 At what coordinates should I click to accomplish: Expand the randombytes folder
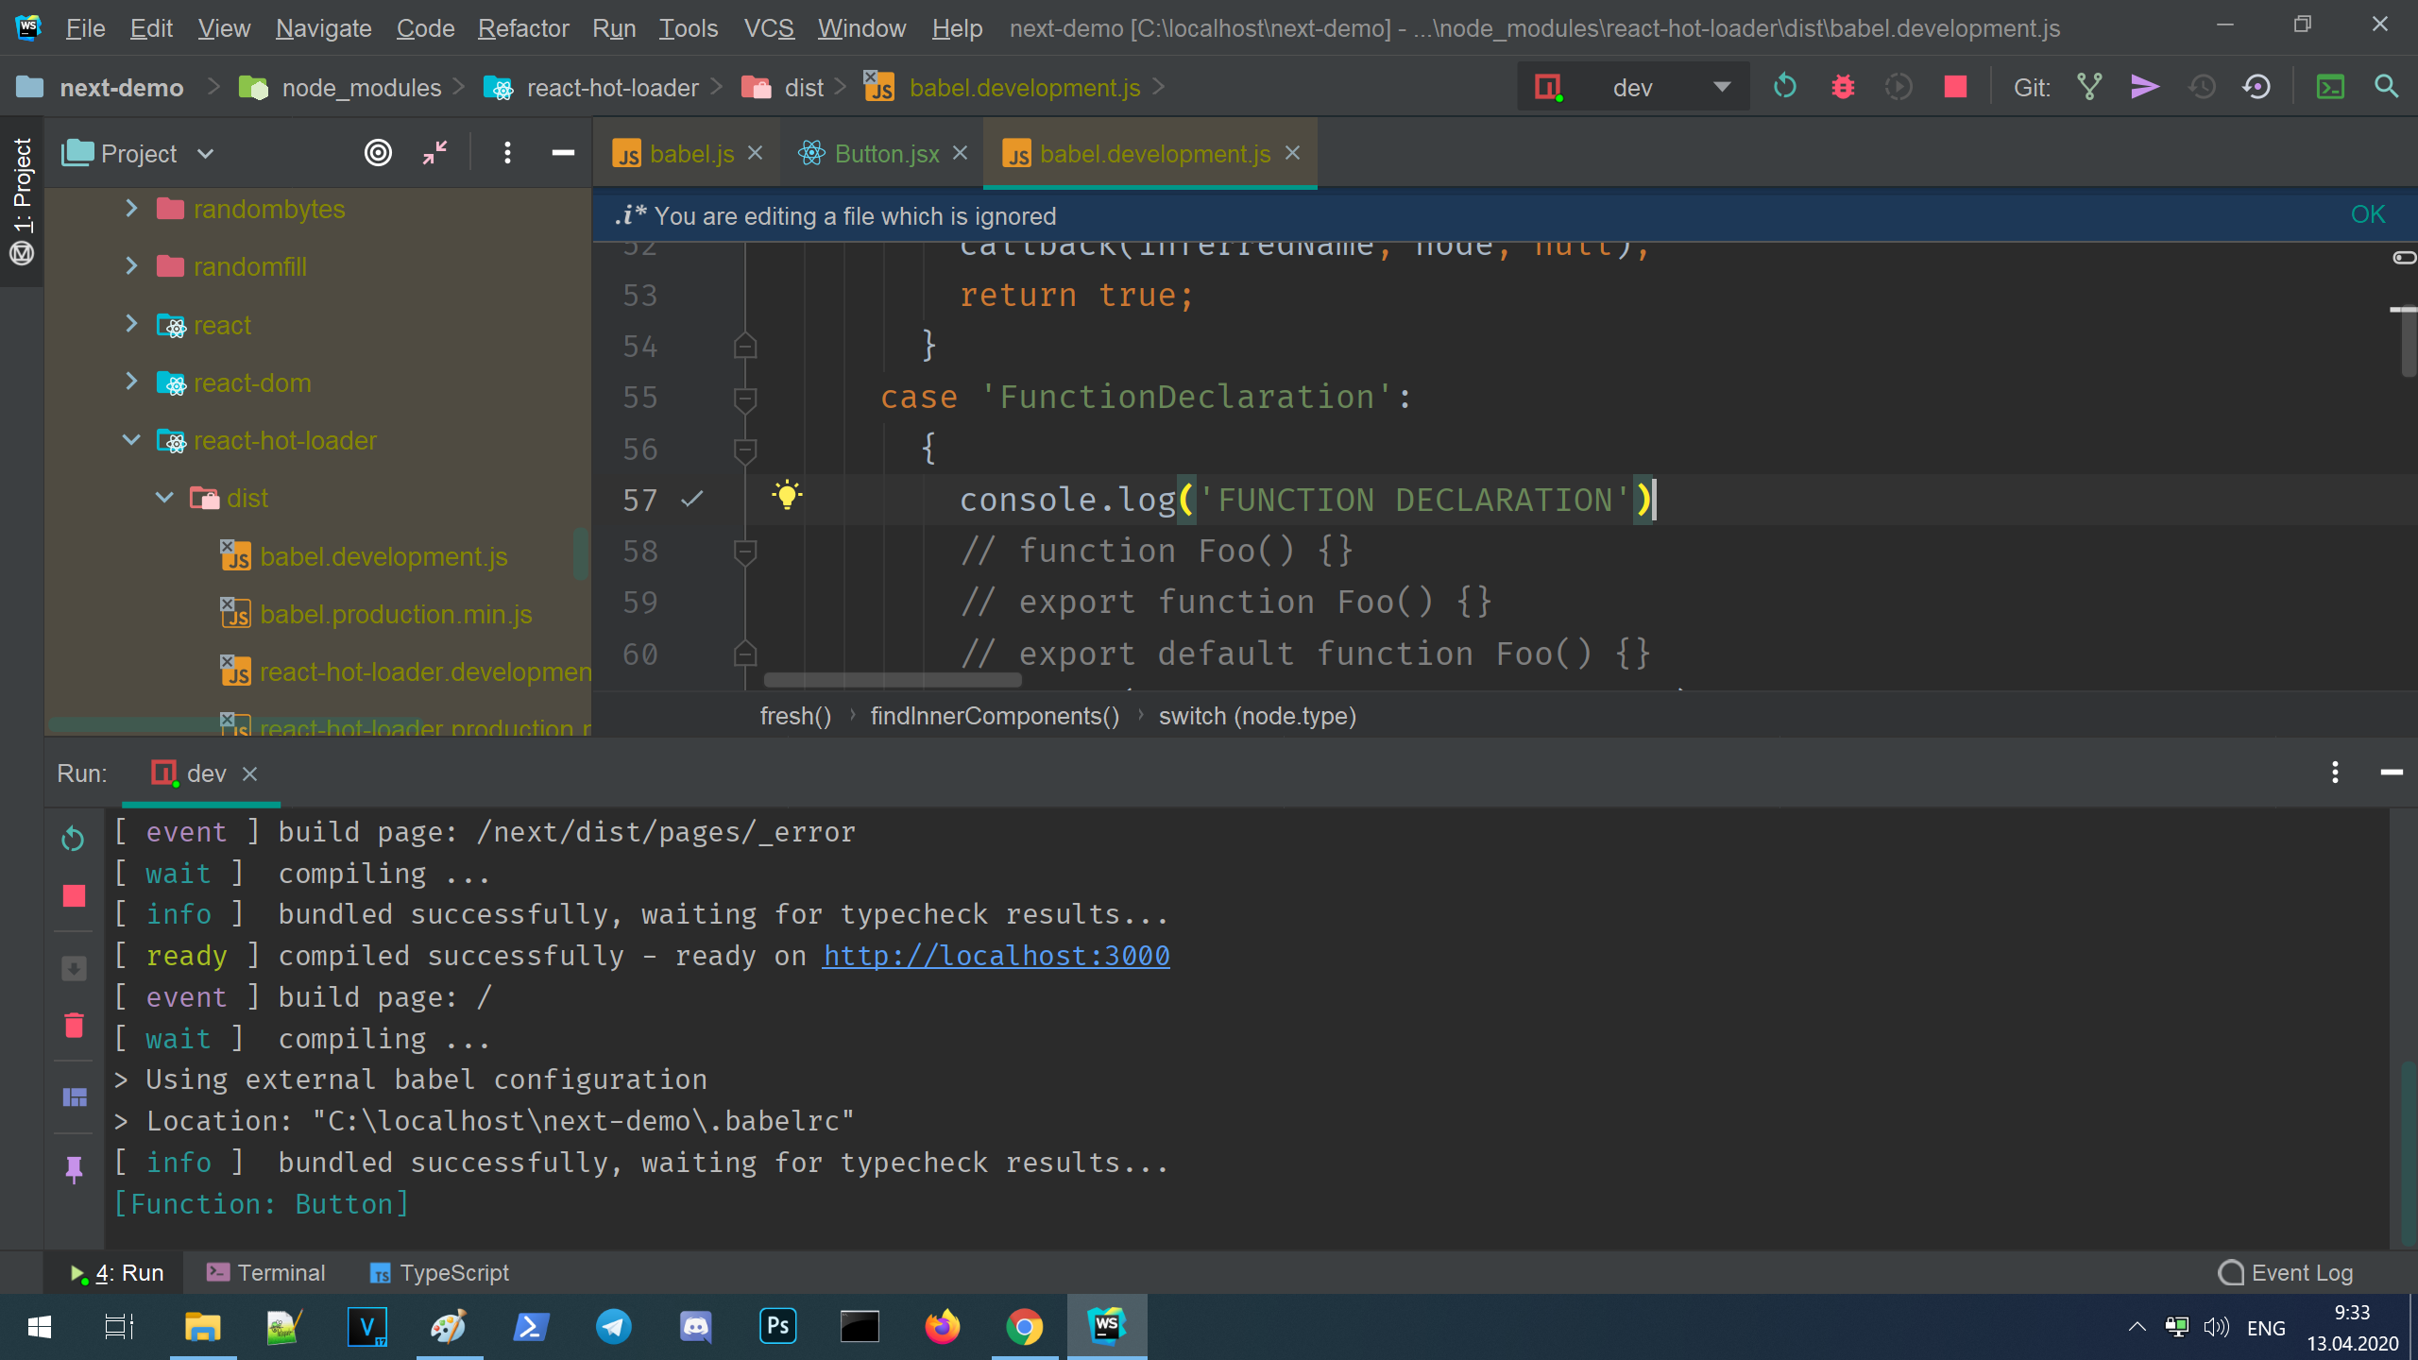pyautogui.click(x=131, y=209)
